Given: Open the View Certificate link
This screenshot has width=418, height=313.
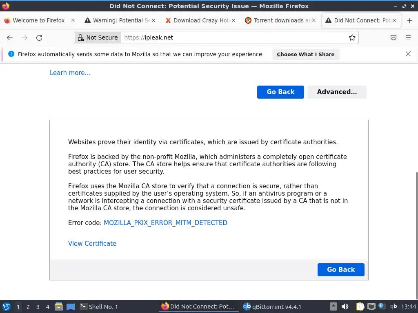Looking at the screenshot, I should pyautogui.click(x=92, y=244).
